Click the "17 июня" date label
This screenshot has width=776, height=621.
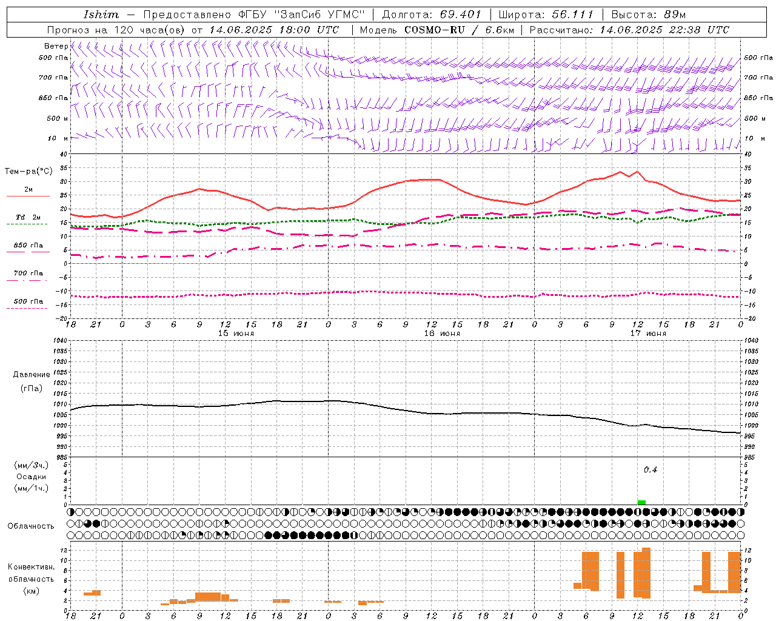point(648,334)
